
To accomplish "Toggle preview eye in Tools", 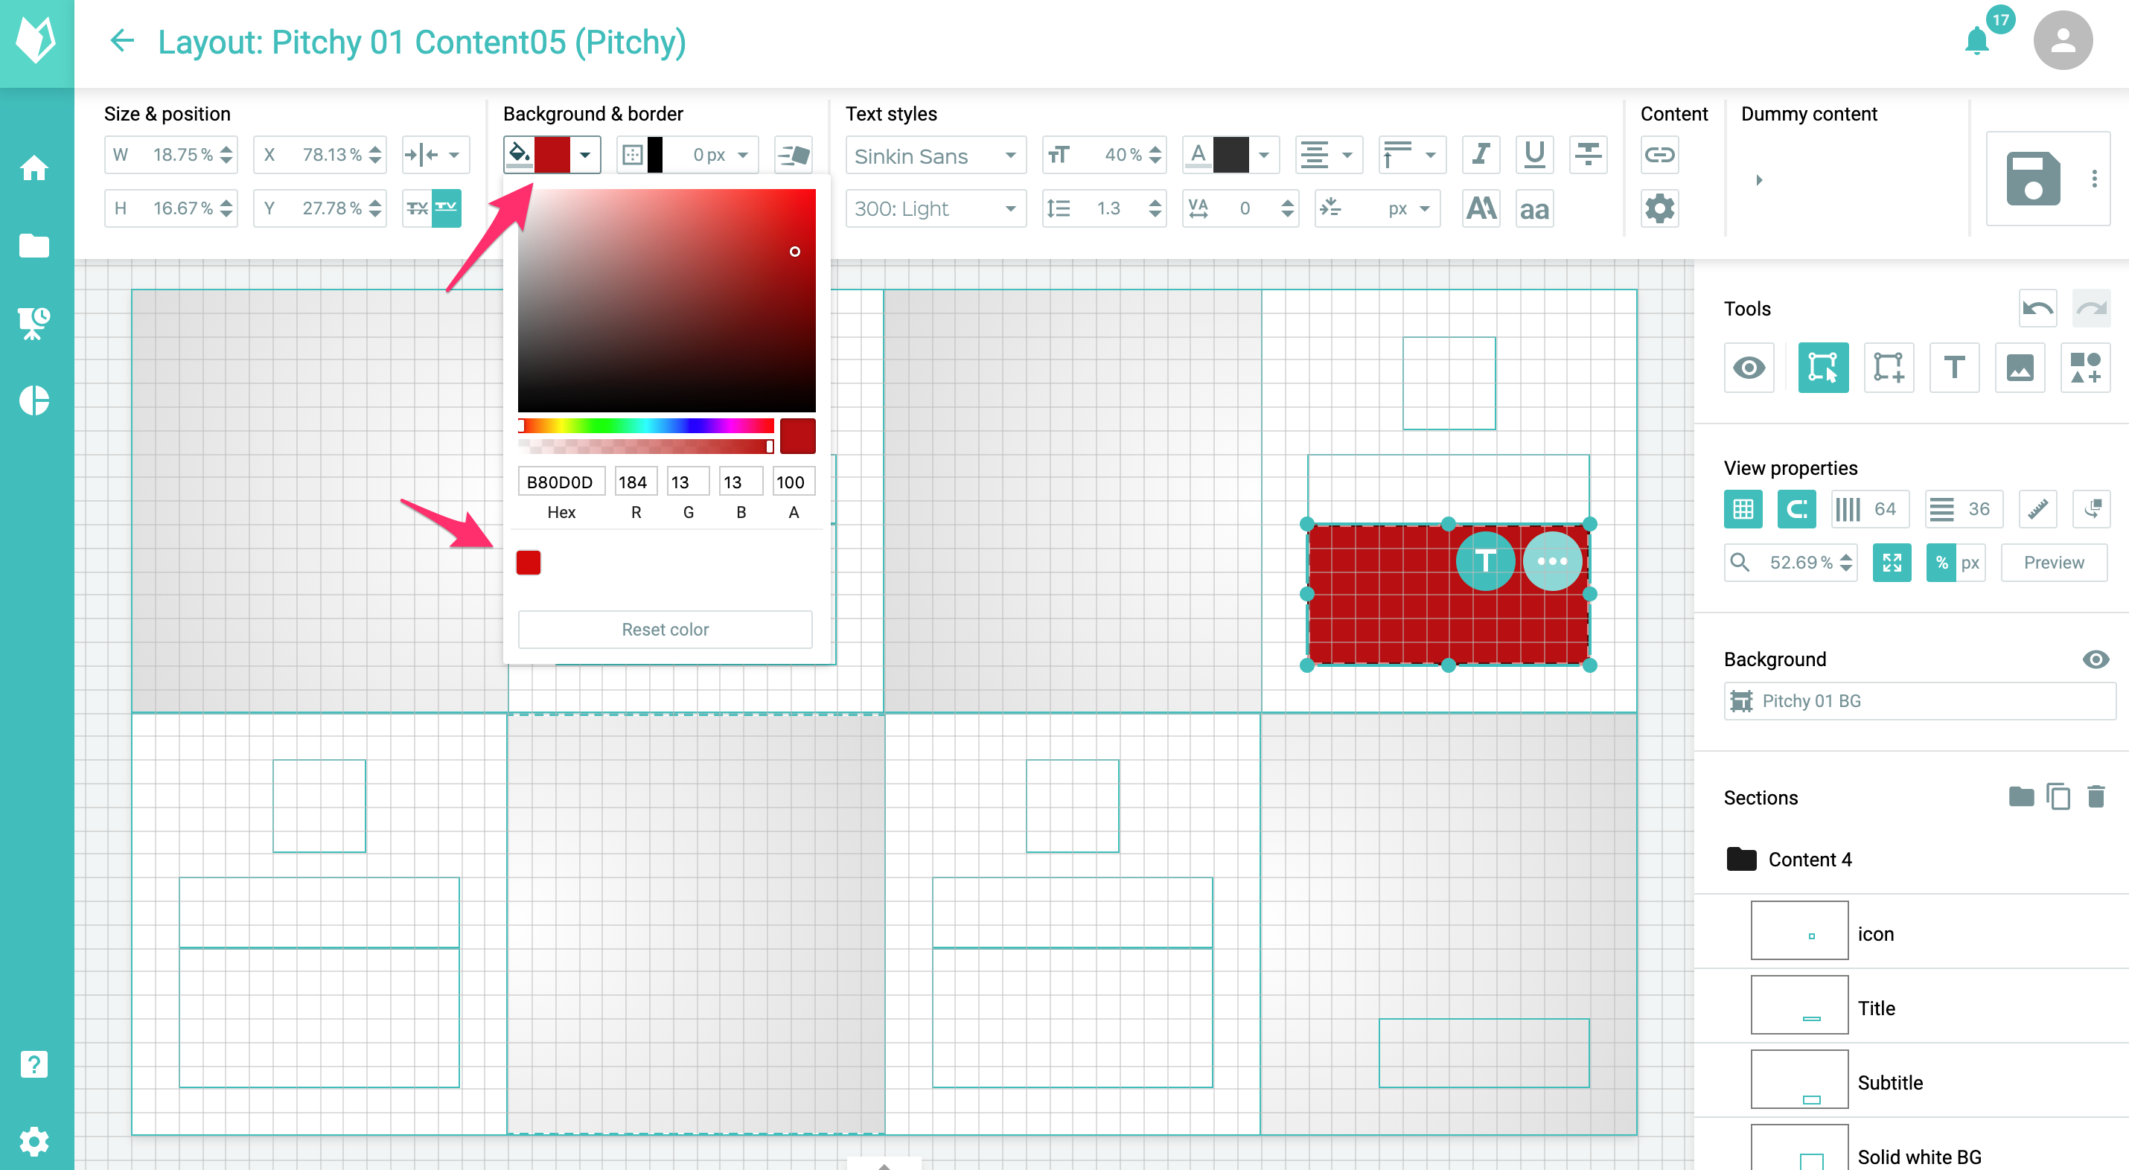I will [1749, 368].
